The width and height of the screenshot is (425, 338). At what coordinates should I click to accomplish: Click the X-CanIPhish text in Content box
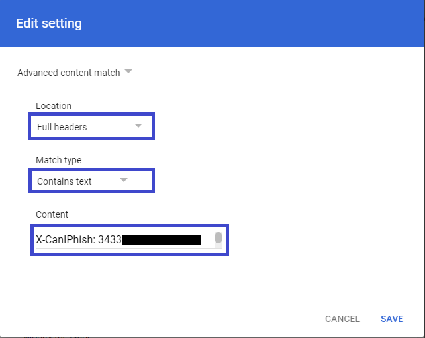pyautogui.click(x=66, y=239)
